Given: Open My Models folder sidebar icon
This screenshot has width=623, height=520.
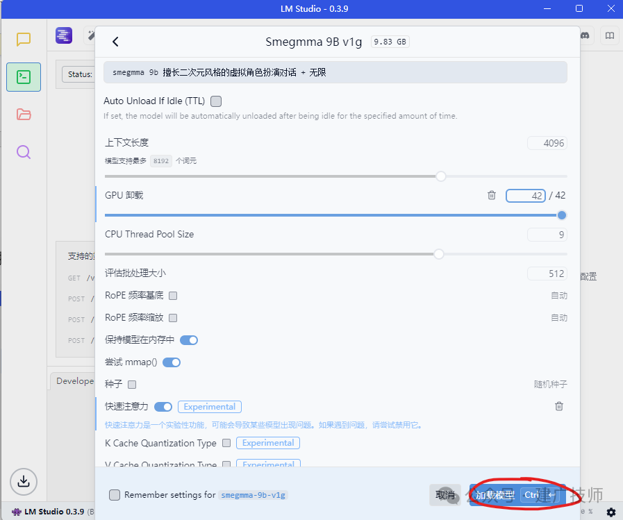Looking at the screenshot, I should pos(24,115).
